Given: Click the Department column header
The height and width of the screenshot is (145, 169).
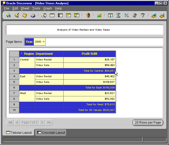Looking at the screenshot, I should coord(49,54).
